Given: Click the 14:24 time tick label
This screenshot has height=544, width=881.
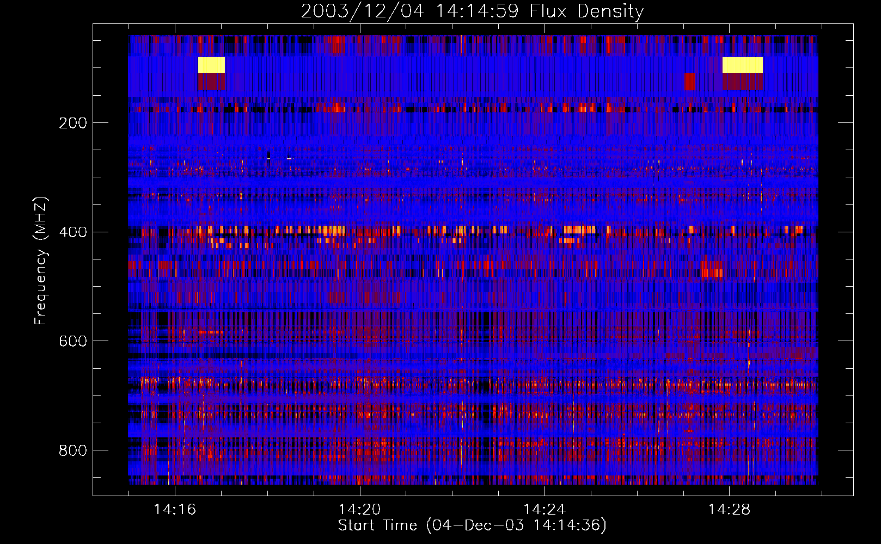Looking at the screenshot, I should pos(544,509).
